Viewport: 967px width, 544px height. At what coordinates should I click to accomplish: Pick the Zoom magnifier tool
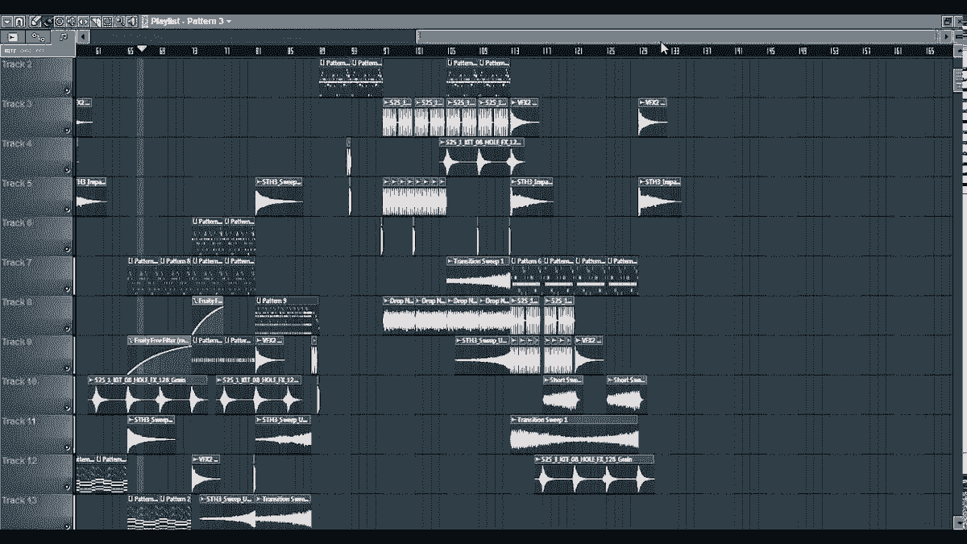tap(119, 21)
